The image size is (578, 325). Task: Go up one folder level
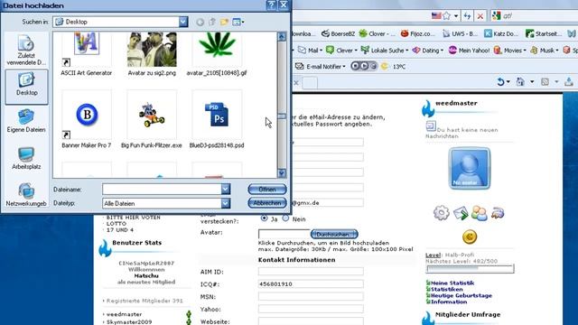[x=212, y=22]
